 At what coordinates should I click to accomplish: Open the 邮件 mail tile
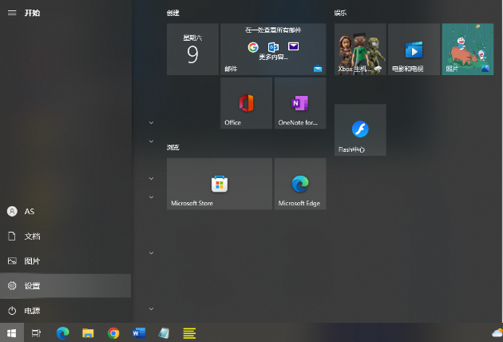(x=272, y=50)
